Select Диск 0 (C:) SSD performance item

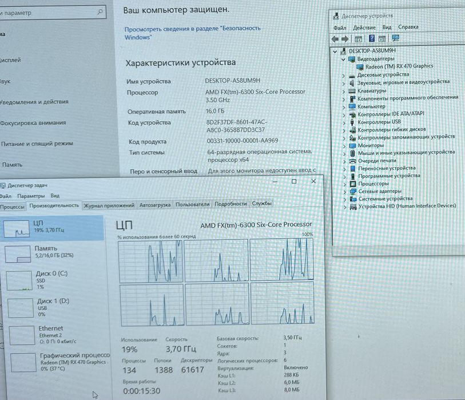click(54, 280)
